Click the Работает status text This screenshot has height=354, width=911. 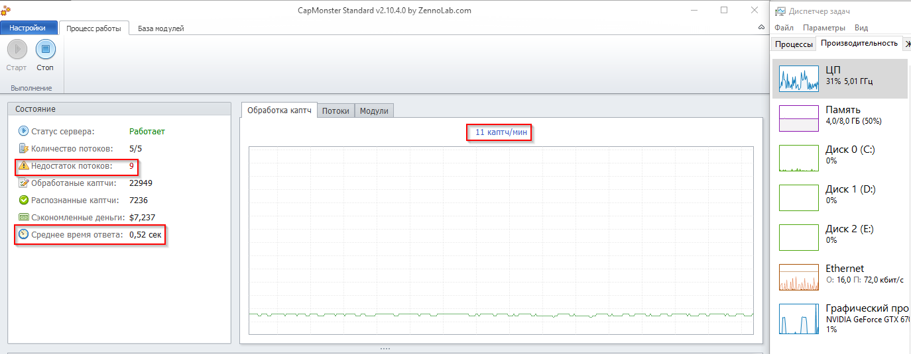coord(147,131)
